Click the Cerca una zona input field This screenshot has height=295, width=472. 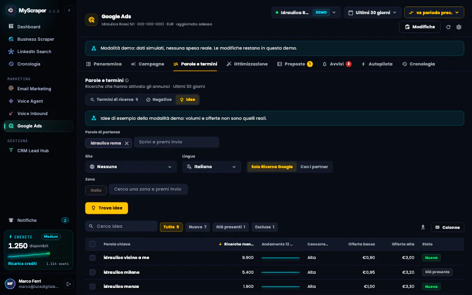(x=148, y=189)
